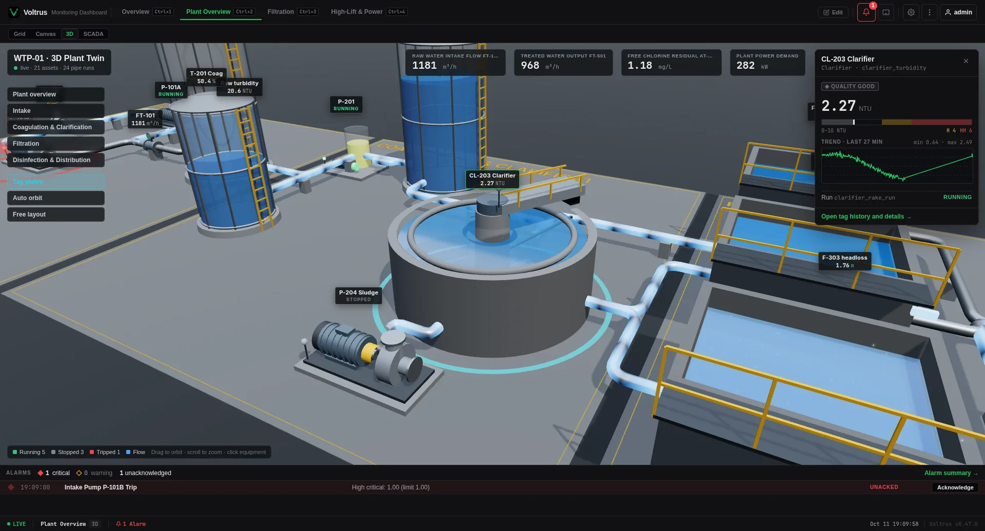
Task: Click the CL-203 Clarifier tag plate
Action: pyautogui.click(x=492, y=179)
